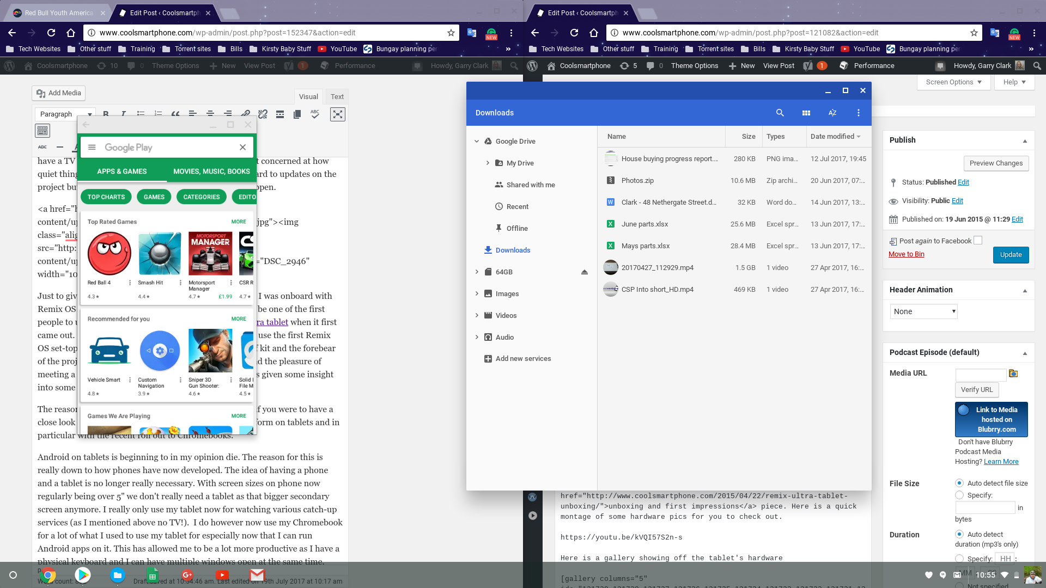Open Play Store from the shelf
Screen dimensions: 1046x588
pos(83,575)
